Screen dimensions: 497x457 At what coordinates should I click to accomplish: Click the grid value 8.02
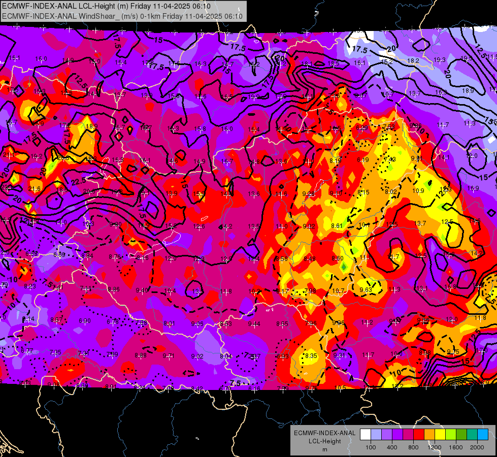tap(391, 191)
